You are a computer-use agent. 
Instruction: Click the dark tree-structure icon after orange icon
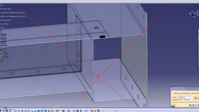point(98,111)
